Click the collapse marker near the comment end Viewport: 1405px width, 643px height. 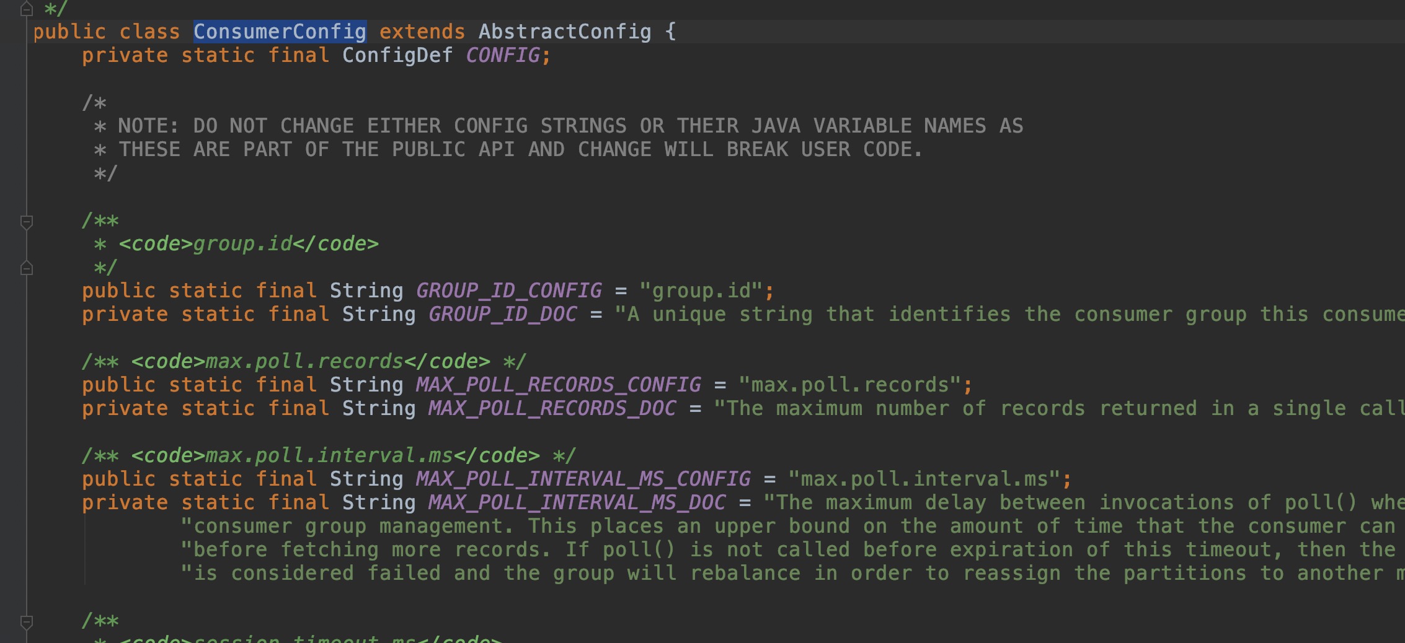coord(26,269)
